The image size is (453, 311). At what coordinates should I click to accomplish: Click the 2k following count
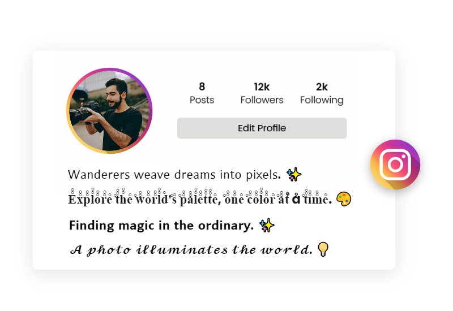pyautogui.click(x=322, y=87)
